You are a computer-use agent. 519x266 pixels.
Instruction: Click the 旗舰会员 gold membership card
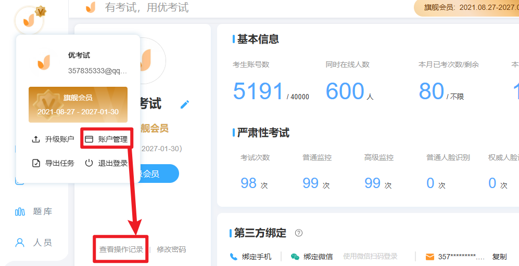point(78,105)
